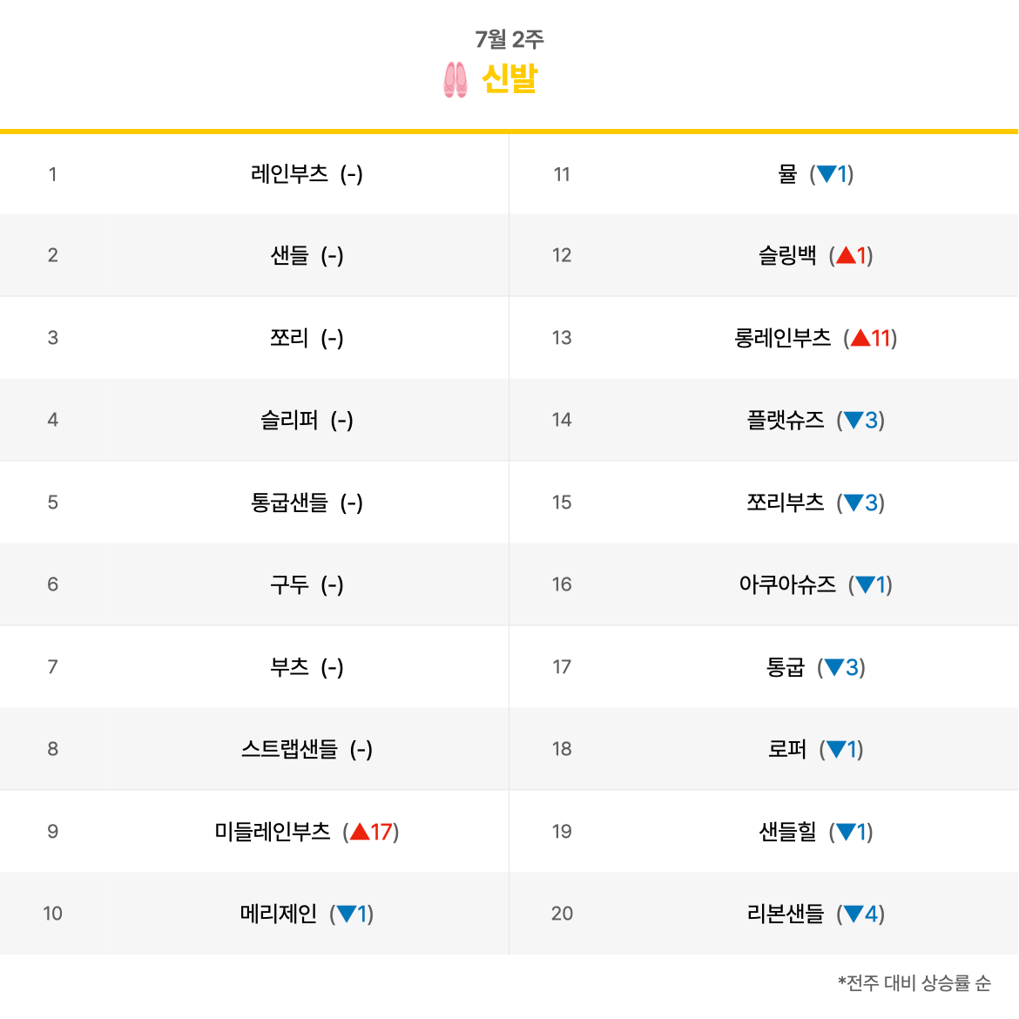This screenshot has height=1019, width=1019.
Task: Click blue down arrow beside 통굽 rank 17
Action: click(x=834, y=667)
